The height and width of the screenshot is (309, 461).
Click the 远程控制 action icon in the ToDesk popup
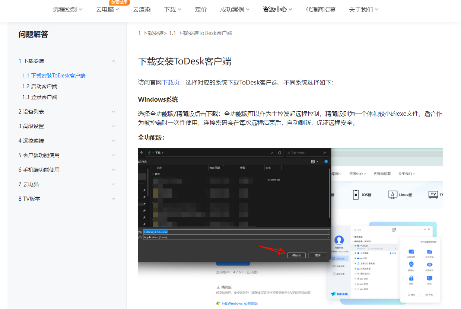pyautogui.click(x=411, y=252)
